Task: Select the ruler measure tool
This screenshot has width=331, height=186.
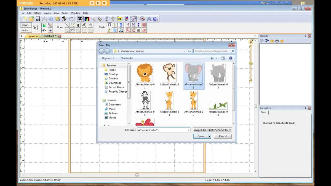Action: click(x=100, y=19)
